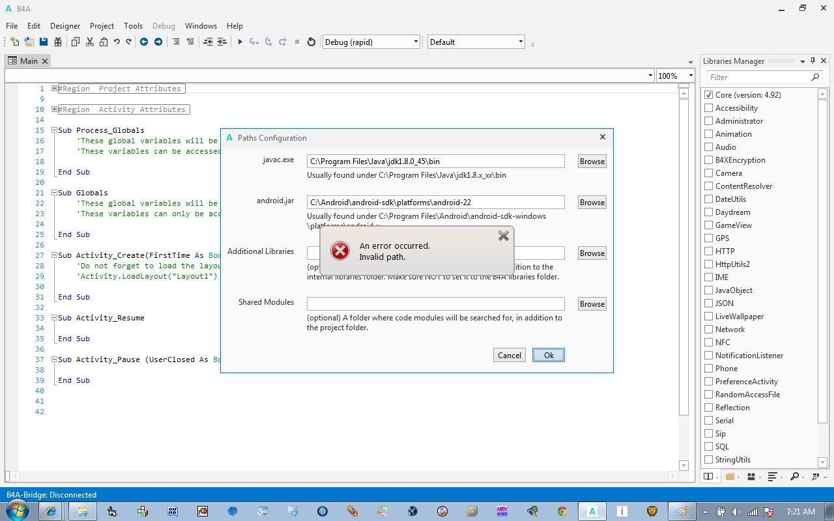This screenshot has width=834, height=521.
Task: Save the project with the floppy disk icon
Action: coord(44,42)
